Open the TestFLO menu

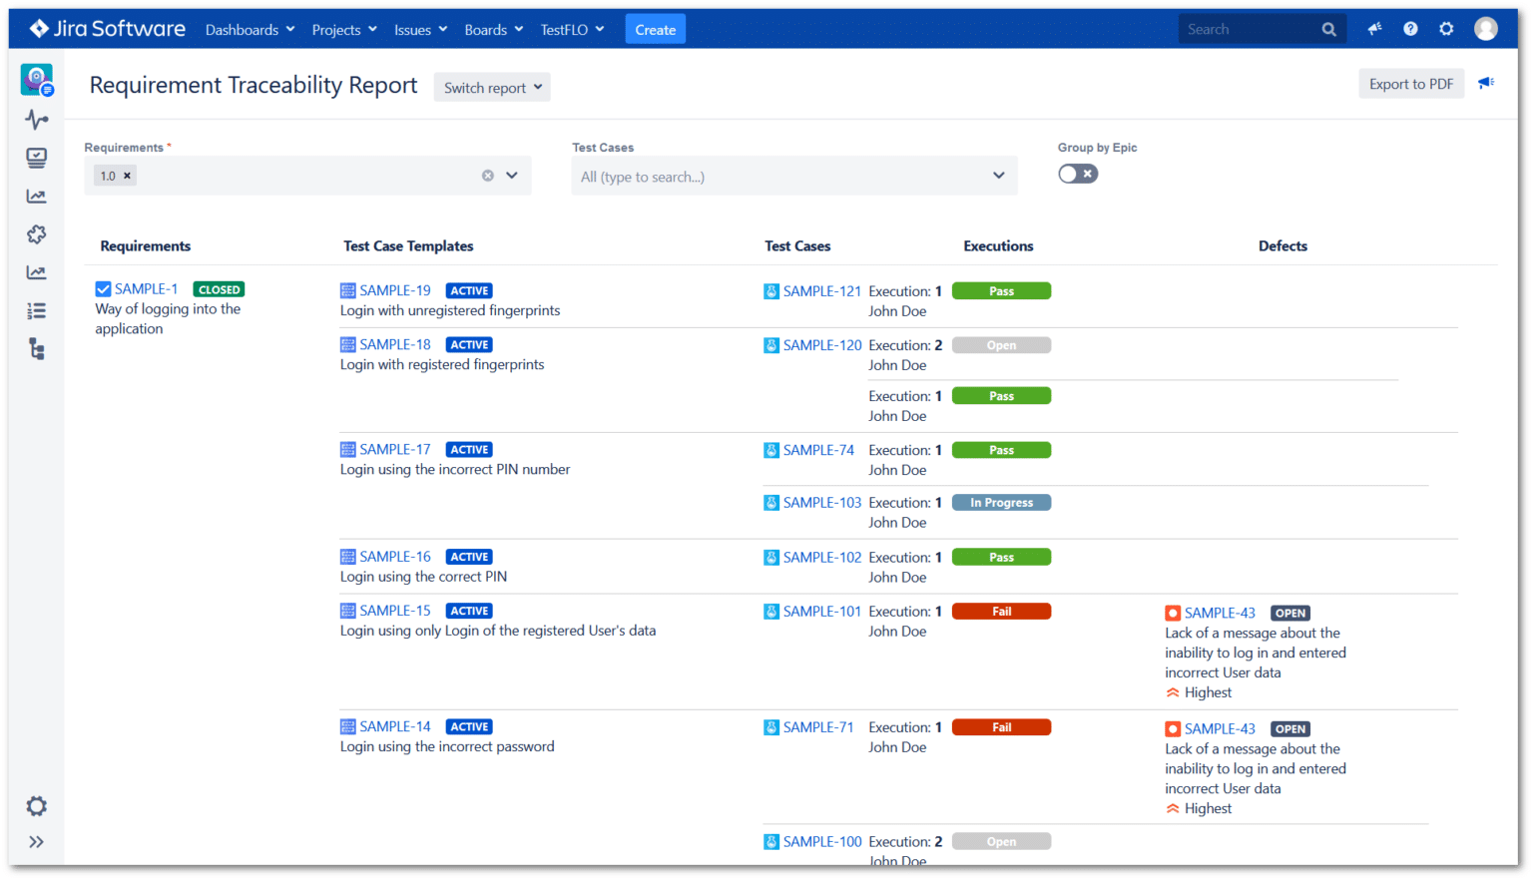click(x=573, y=30)
